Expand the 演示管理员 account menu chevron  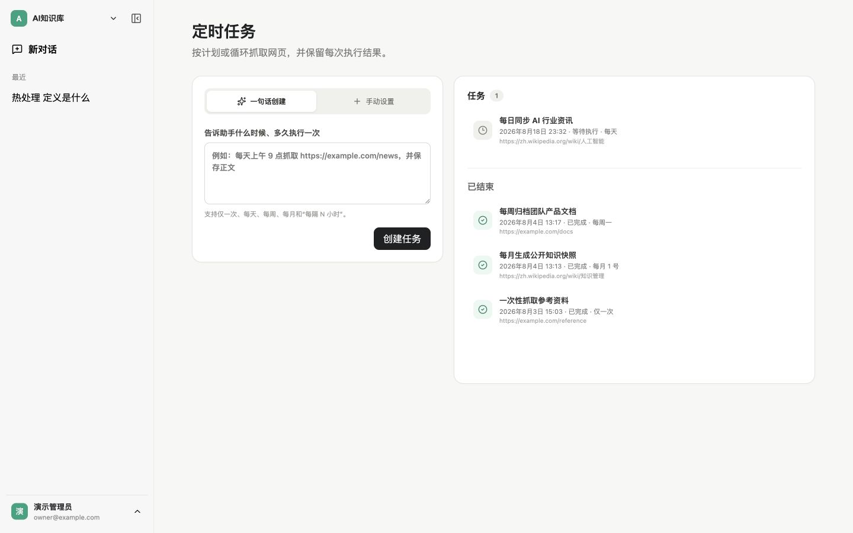[x=137, y=512]
